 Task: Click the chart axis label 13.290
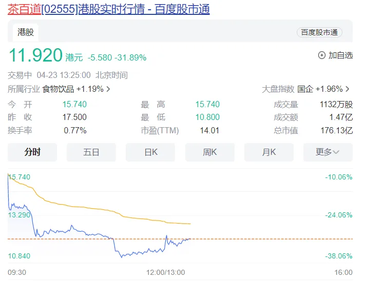[x=19, y=215]
